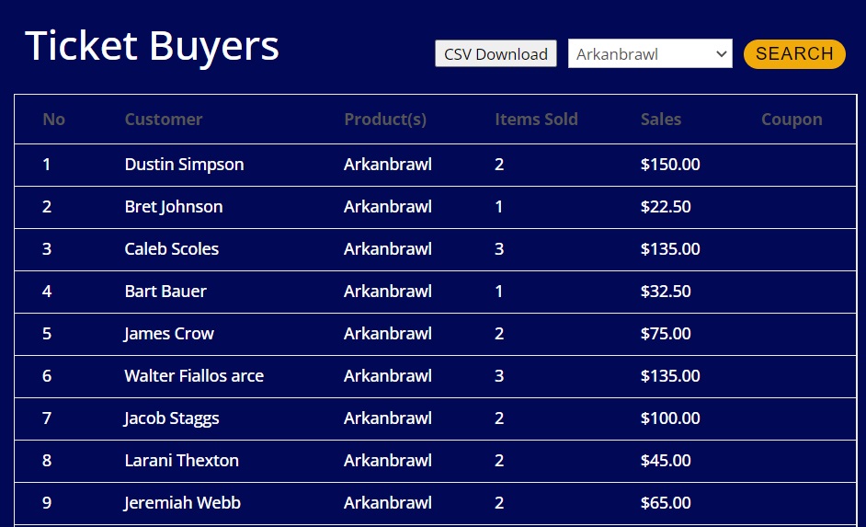Screen dimensions: 866x527
Task: Click Caleb Scoles in the table
Action: (171, 249)
